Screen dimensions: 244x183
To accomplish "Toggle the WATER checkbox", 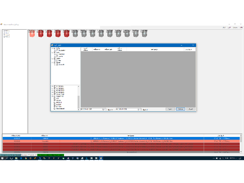I will point(55,104).
